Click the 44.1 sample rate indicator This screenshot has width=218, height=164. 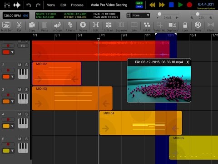[139, 3]
